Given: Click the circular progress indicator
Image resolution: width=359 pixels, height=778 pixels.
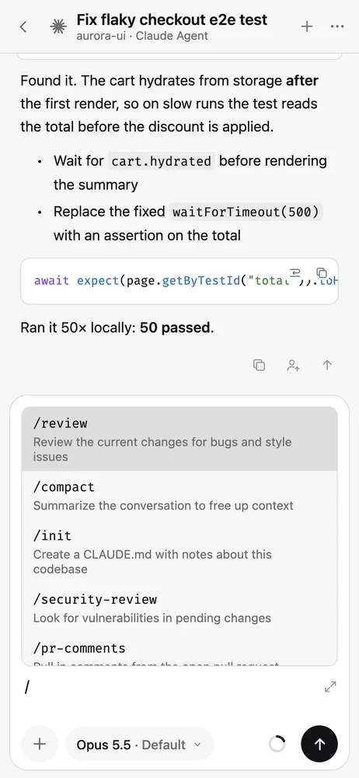Looking at the screenshot, I should click(277, 744).
